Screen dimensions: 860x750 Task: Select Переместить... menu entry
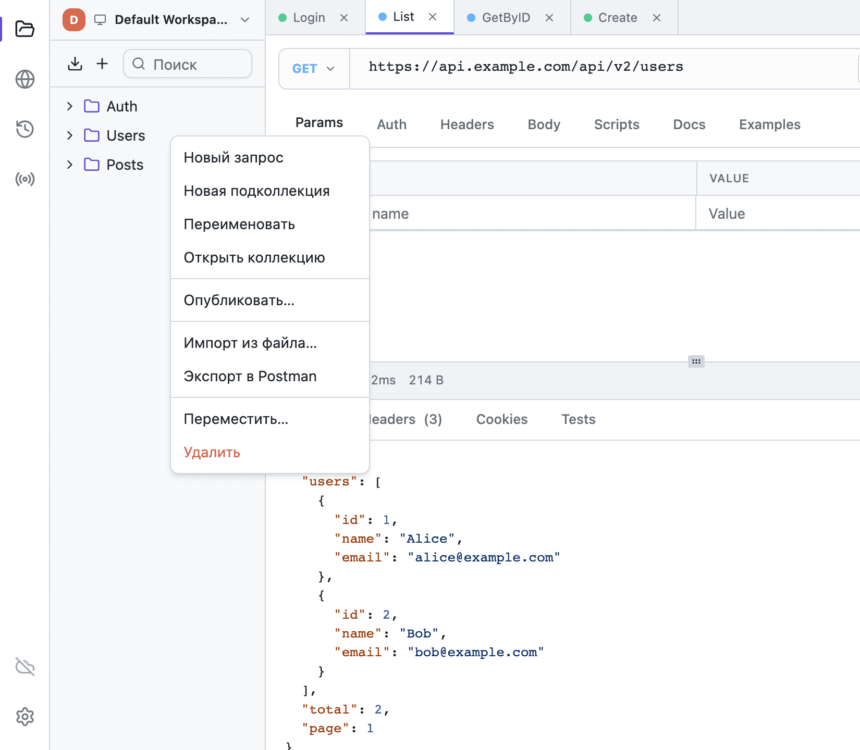tap(270, 419)
